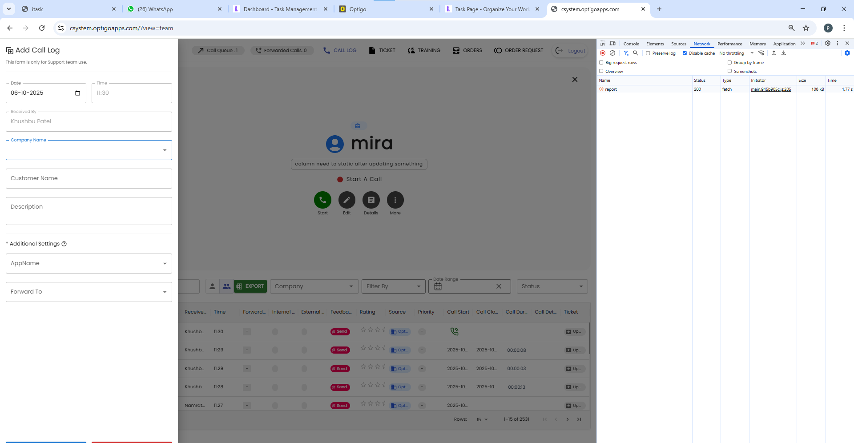Open the Details icon button
854x443 pixels.
coord(371,200)
